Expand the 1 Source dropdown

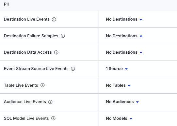117,69
